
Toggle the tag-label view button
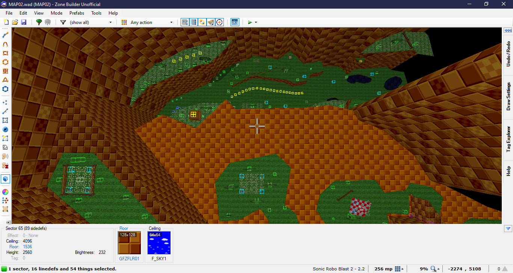click(202, 22)
